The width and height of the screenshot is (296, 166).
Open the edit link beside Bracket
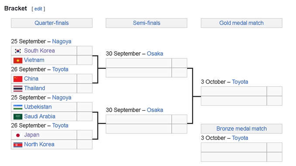pyautogui.click(x=38, y=9)
